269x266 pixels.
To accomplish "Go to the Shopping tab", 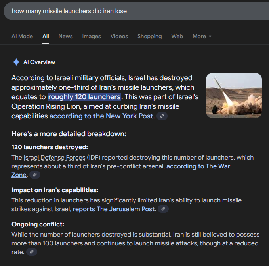I will coord(150,36).
